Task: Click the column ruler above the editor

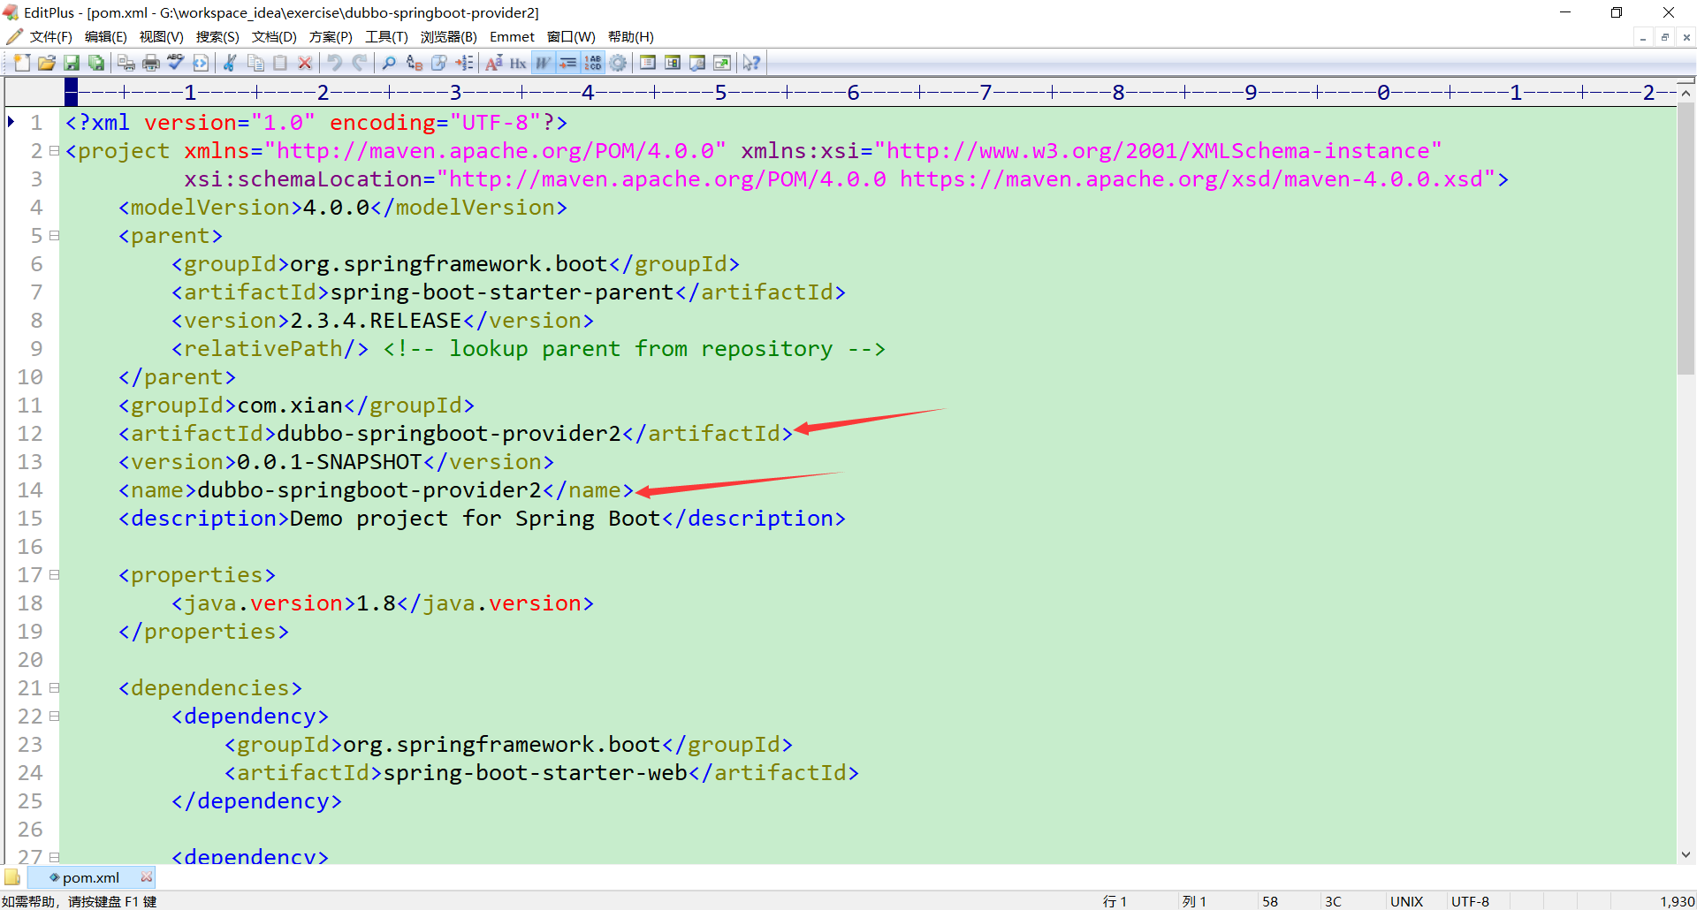Action: click(x=871, y=92)
